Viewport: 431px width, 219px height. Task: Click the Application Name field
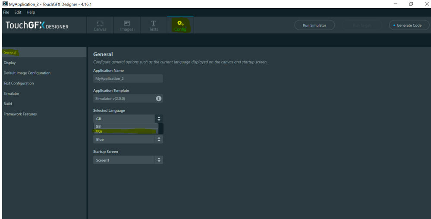click(128, 78)
